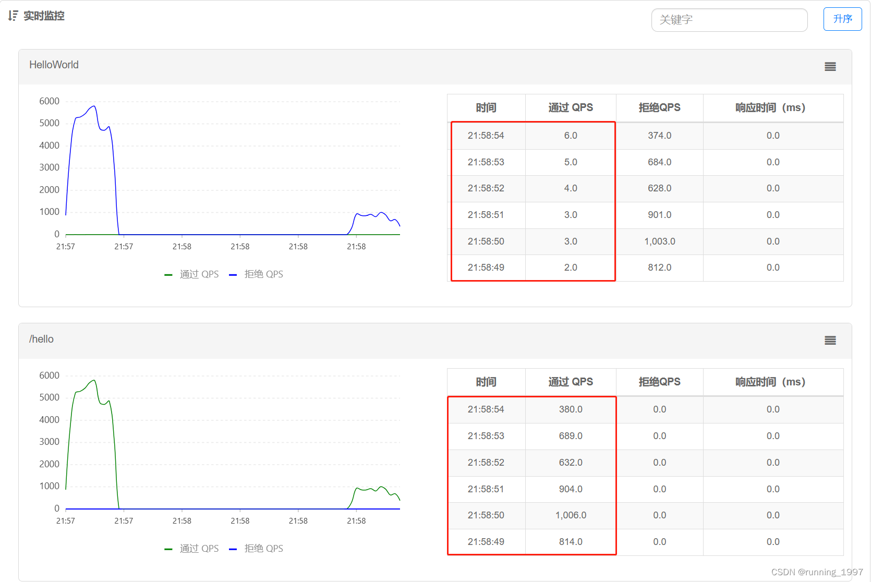The height and width of the screenshot is (582, 871).
Task: Select 21:58:51 time cell in /hello table
Action: pyautogui.click(x=486, y=489)
